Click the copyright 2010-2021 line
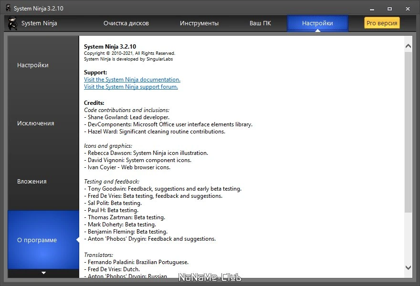 click(x=129, y=53)
